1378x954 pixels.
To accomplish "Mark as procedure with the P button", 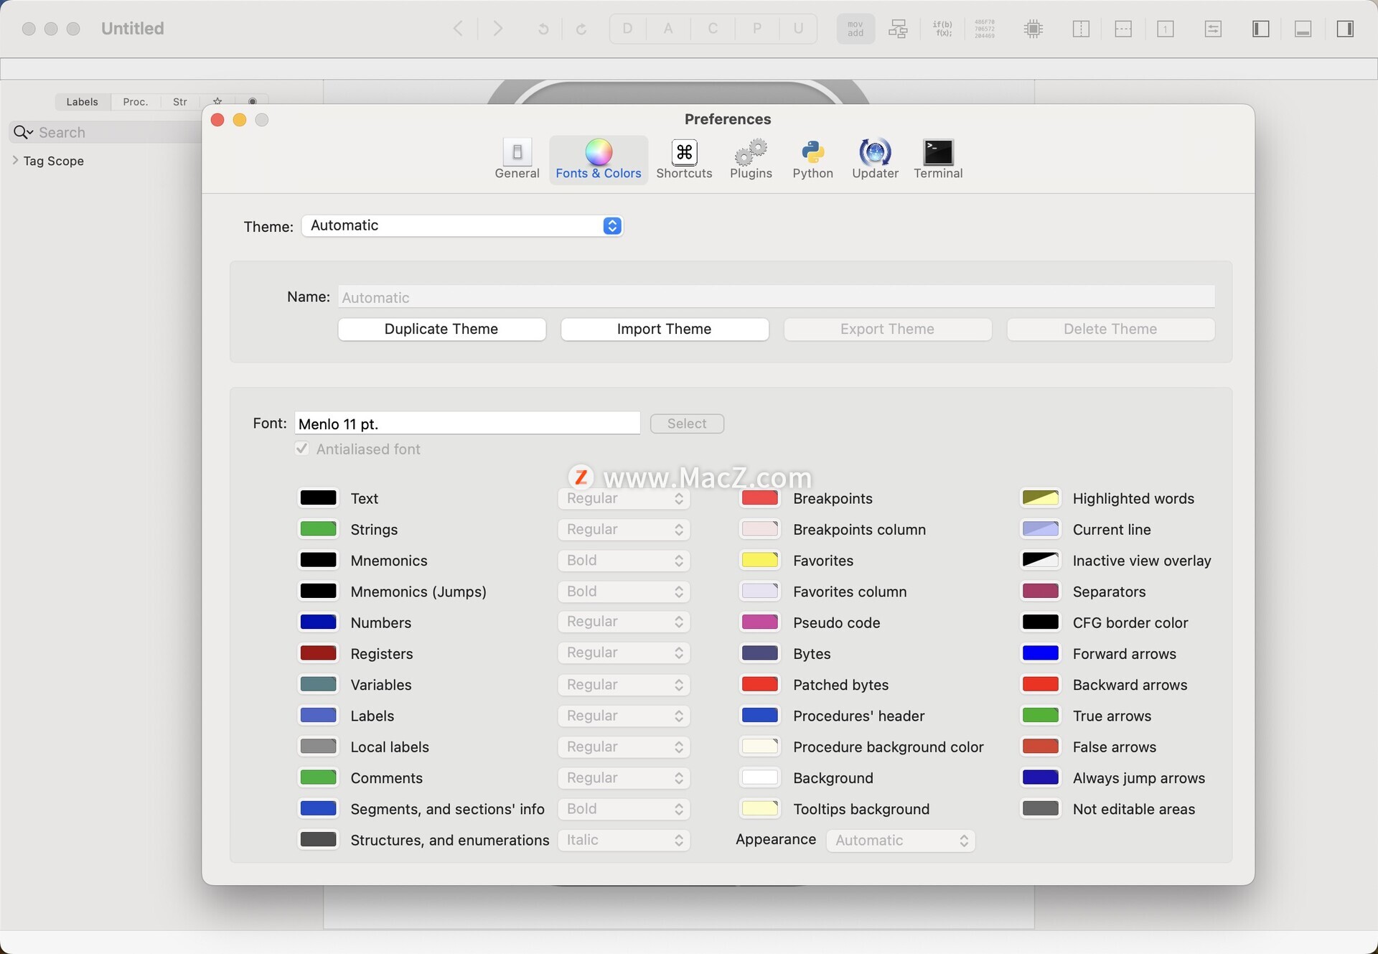I will [x=757, y=29].
